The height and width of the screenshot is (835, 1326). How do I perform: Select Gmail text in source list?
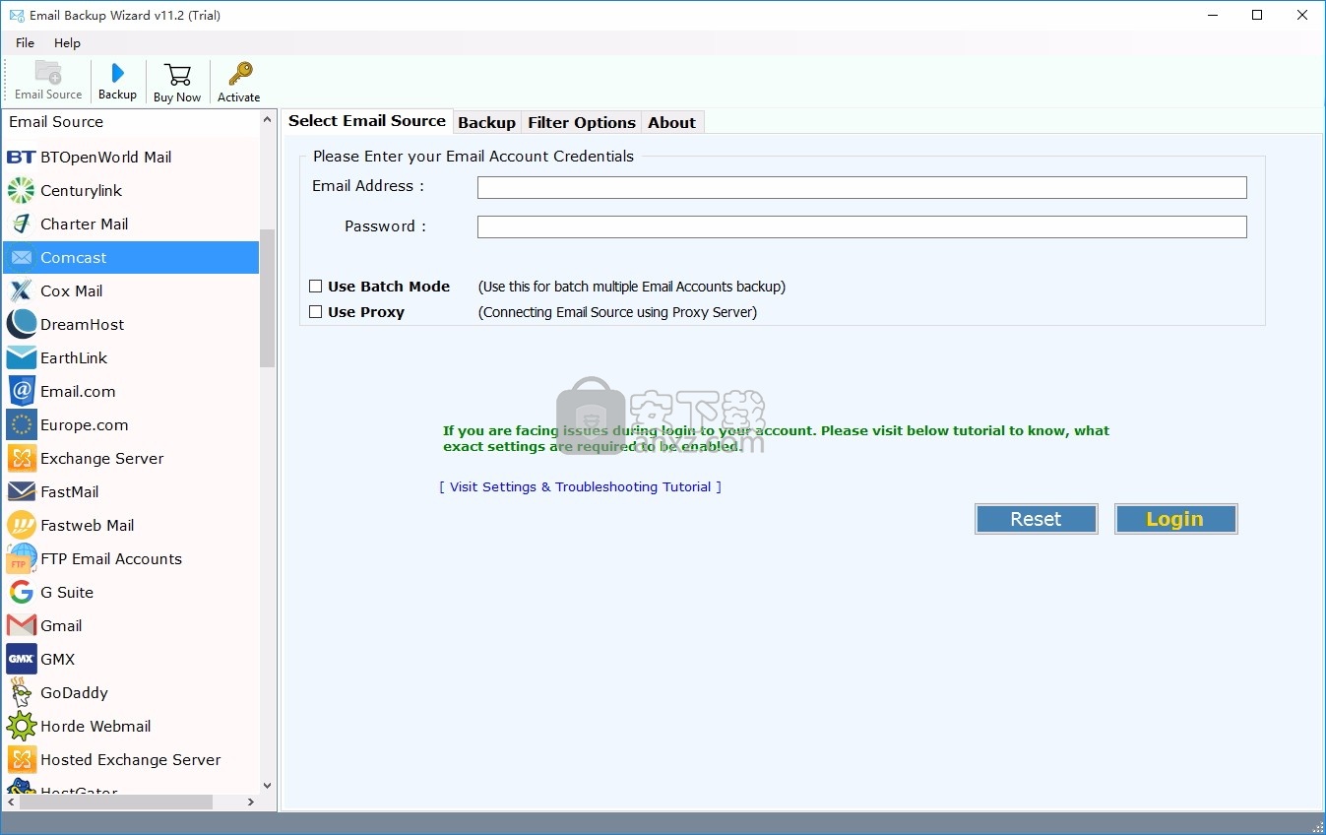click(x=61, y=625)
